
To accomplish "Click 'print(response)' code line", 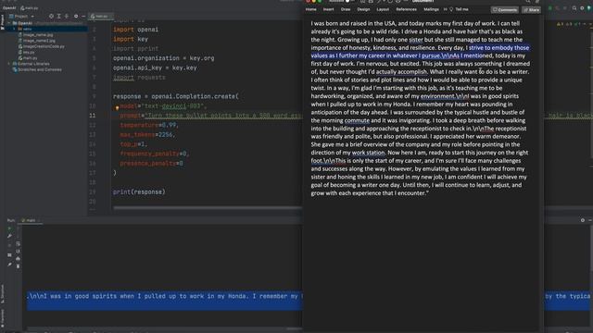I will pos(139,191).
